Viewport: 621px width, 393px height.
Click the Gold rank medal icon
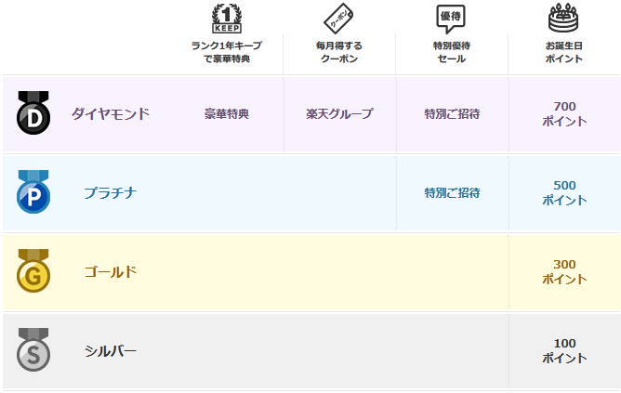pos(33,271)
